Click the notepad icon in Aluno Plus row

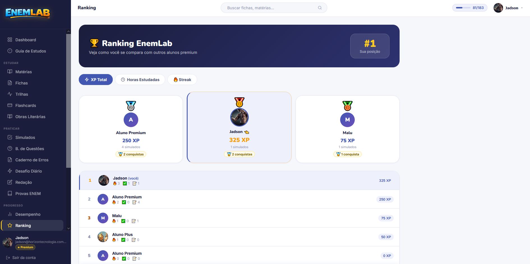click(x=134, y=240)
